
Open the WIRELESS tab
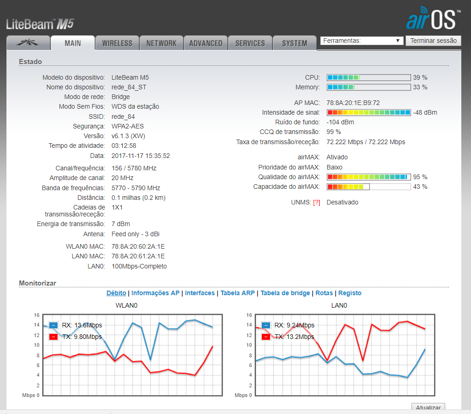(117, 43)
